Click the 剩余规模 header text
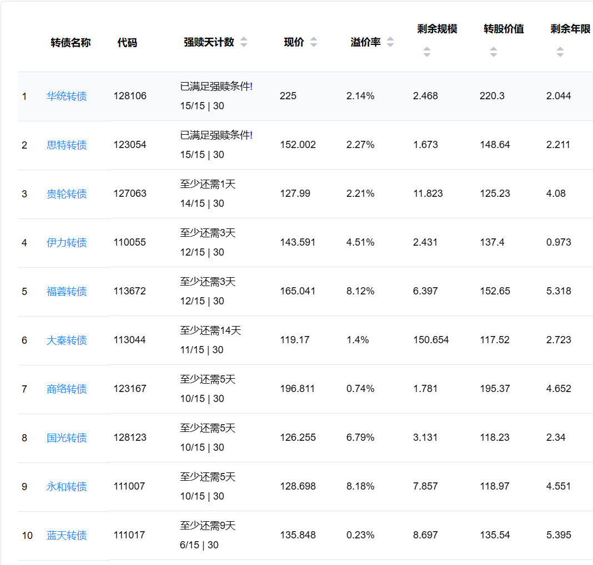The height and width of the screenshot is (565, 593). [x=437, y=29]
